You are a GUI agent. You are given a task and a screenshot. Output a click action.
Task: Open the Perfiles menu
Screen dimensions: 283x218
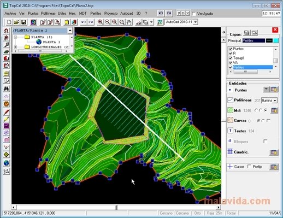(x=96, y=14)
